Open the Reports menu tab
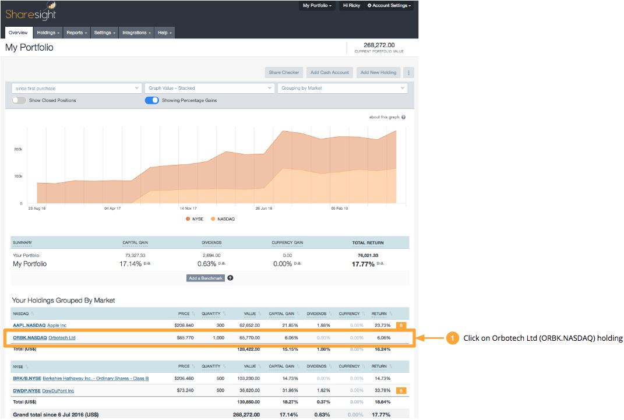The image size is (624, 420). point(76,33)
